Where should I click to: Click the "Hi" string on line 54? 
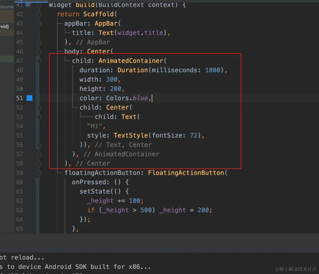pyautogui.click(x=94, y=126)
